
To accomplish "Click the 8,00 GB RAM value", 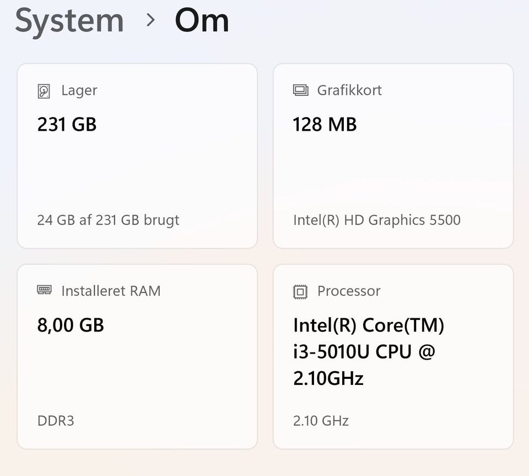I will click(71, 325).
